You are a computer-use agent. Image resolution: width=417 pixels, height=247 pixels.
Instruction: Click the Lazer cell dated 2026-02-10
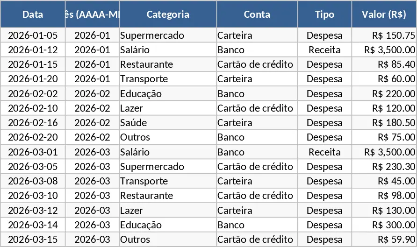pos(168,108)
